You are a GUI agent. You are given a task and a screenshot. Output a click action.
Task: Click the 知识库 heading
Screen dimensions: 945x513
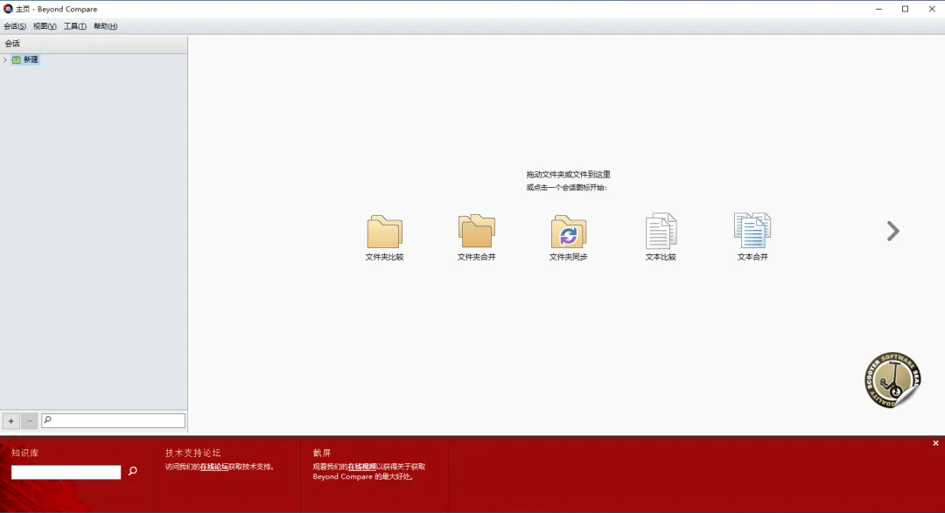tap(24, 453)
